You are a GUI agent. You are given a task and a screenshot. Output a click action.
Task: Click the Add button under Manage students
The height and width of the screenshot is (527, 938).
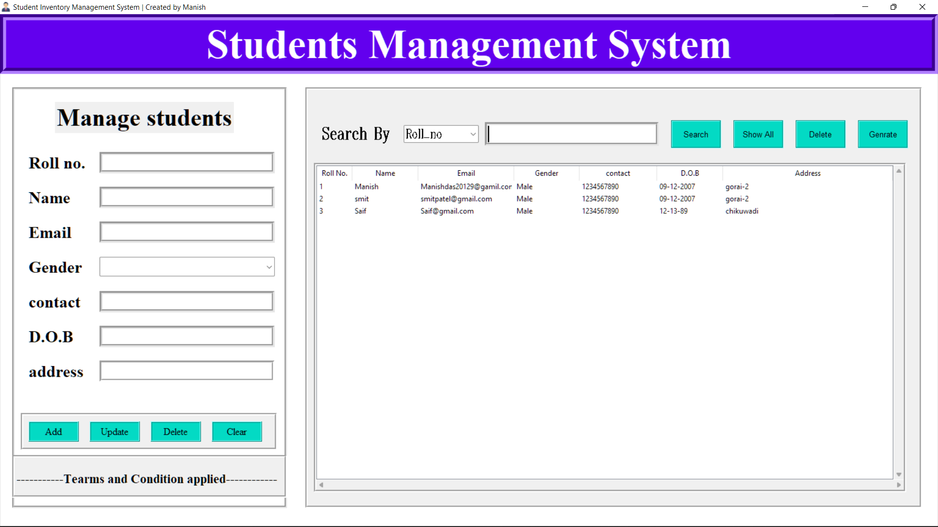54,431
